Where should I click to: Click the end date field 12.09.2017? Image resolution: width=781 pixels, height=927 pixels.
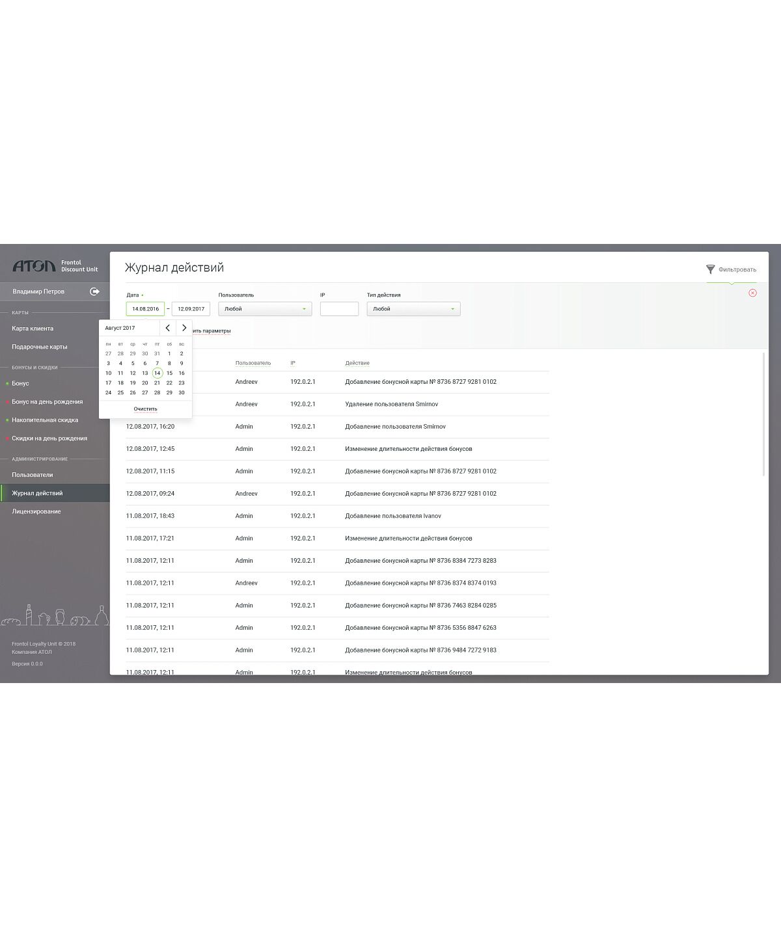pos(191,309)
